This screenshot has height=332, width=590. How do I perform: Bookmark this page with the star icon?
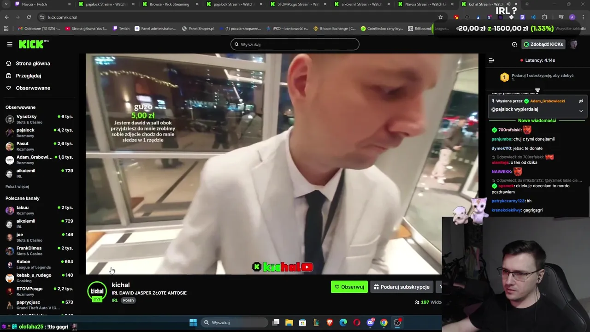click(x=441, y=17)
